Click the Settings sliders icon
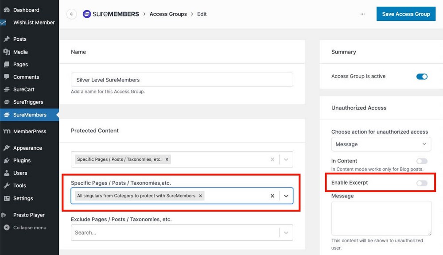 click(x=7, y=198)
